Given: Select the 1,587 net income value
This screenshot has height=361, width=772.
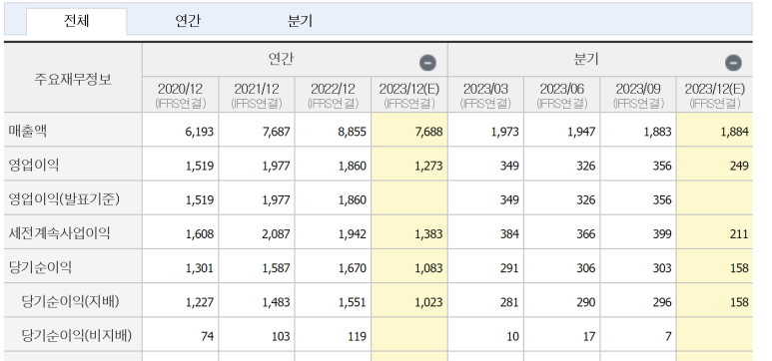Looking at the screenshot, I should (x=277, y=268).
